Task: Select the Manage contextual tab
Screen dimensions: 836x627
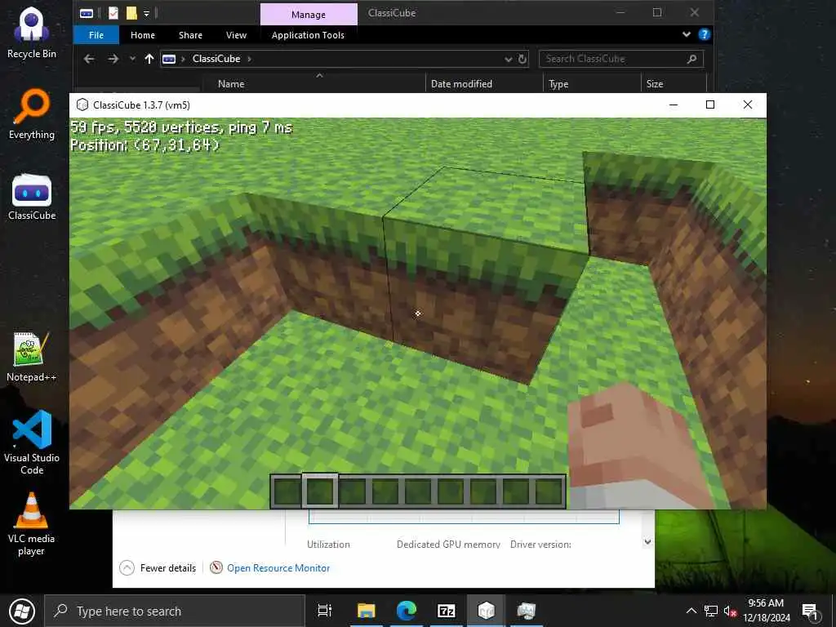Action: point(309,15)
